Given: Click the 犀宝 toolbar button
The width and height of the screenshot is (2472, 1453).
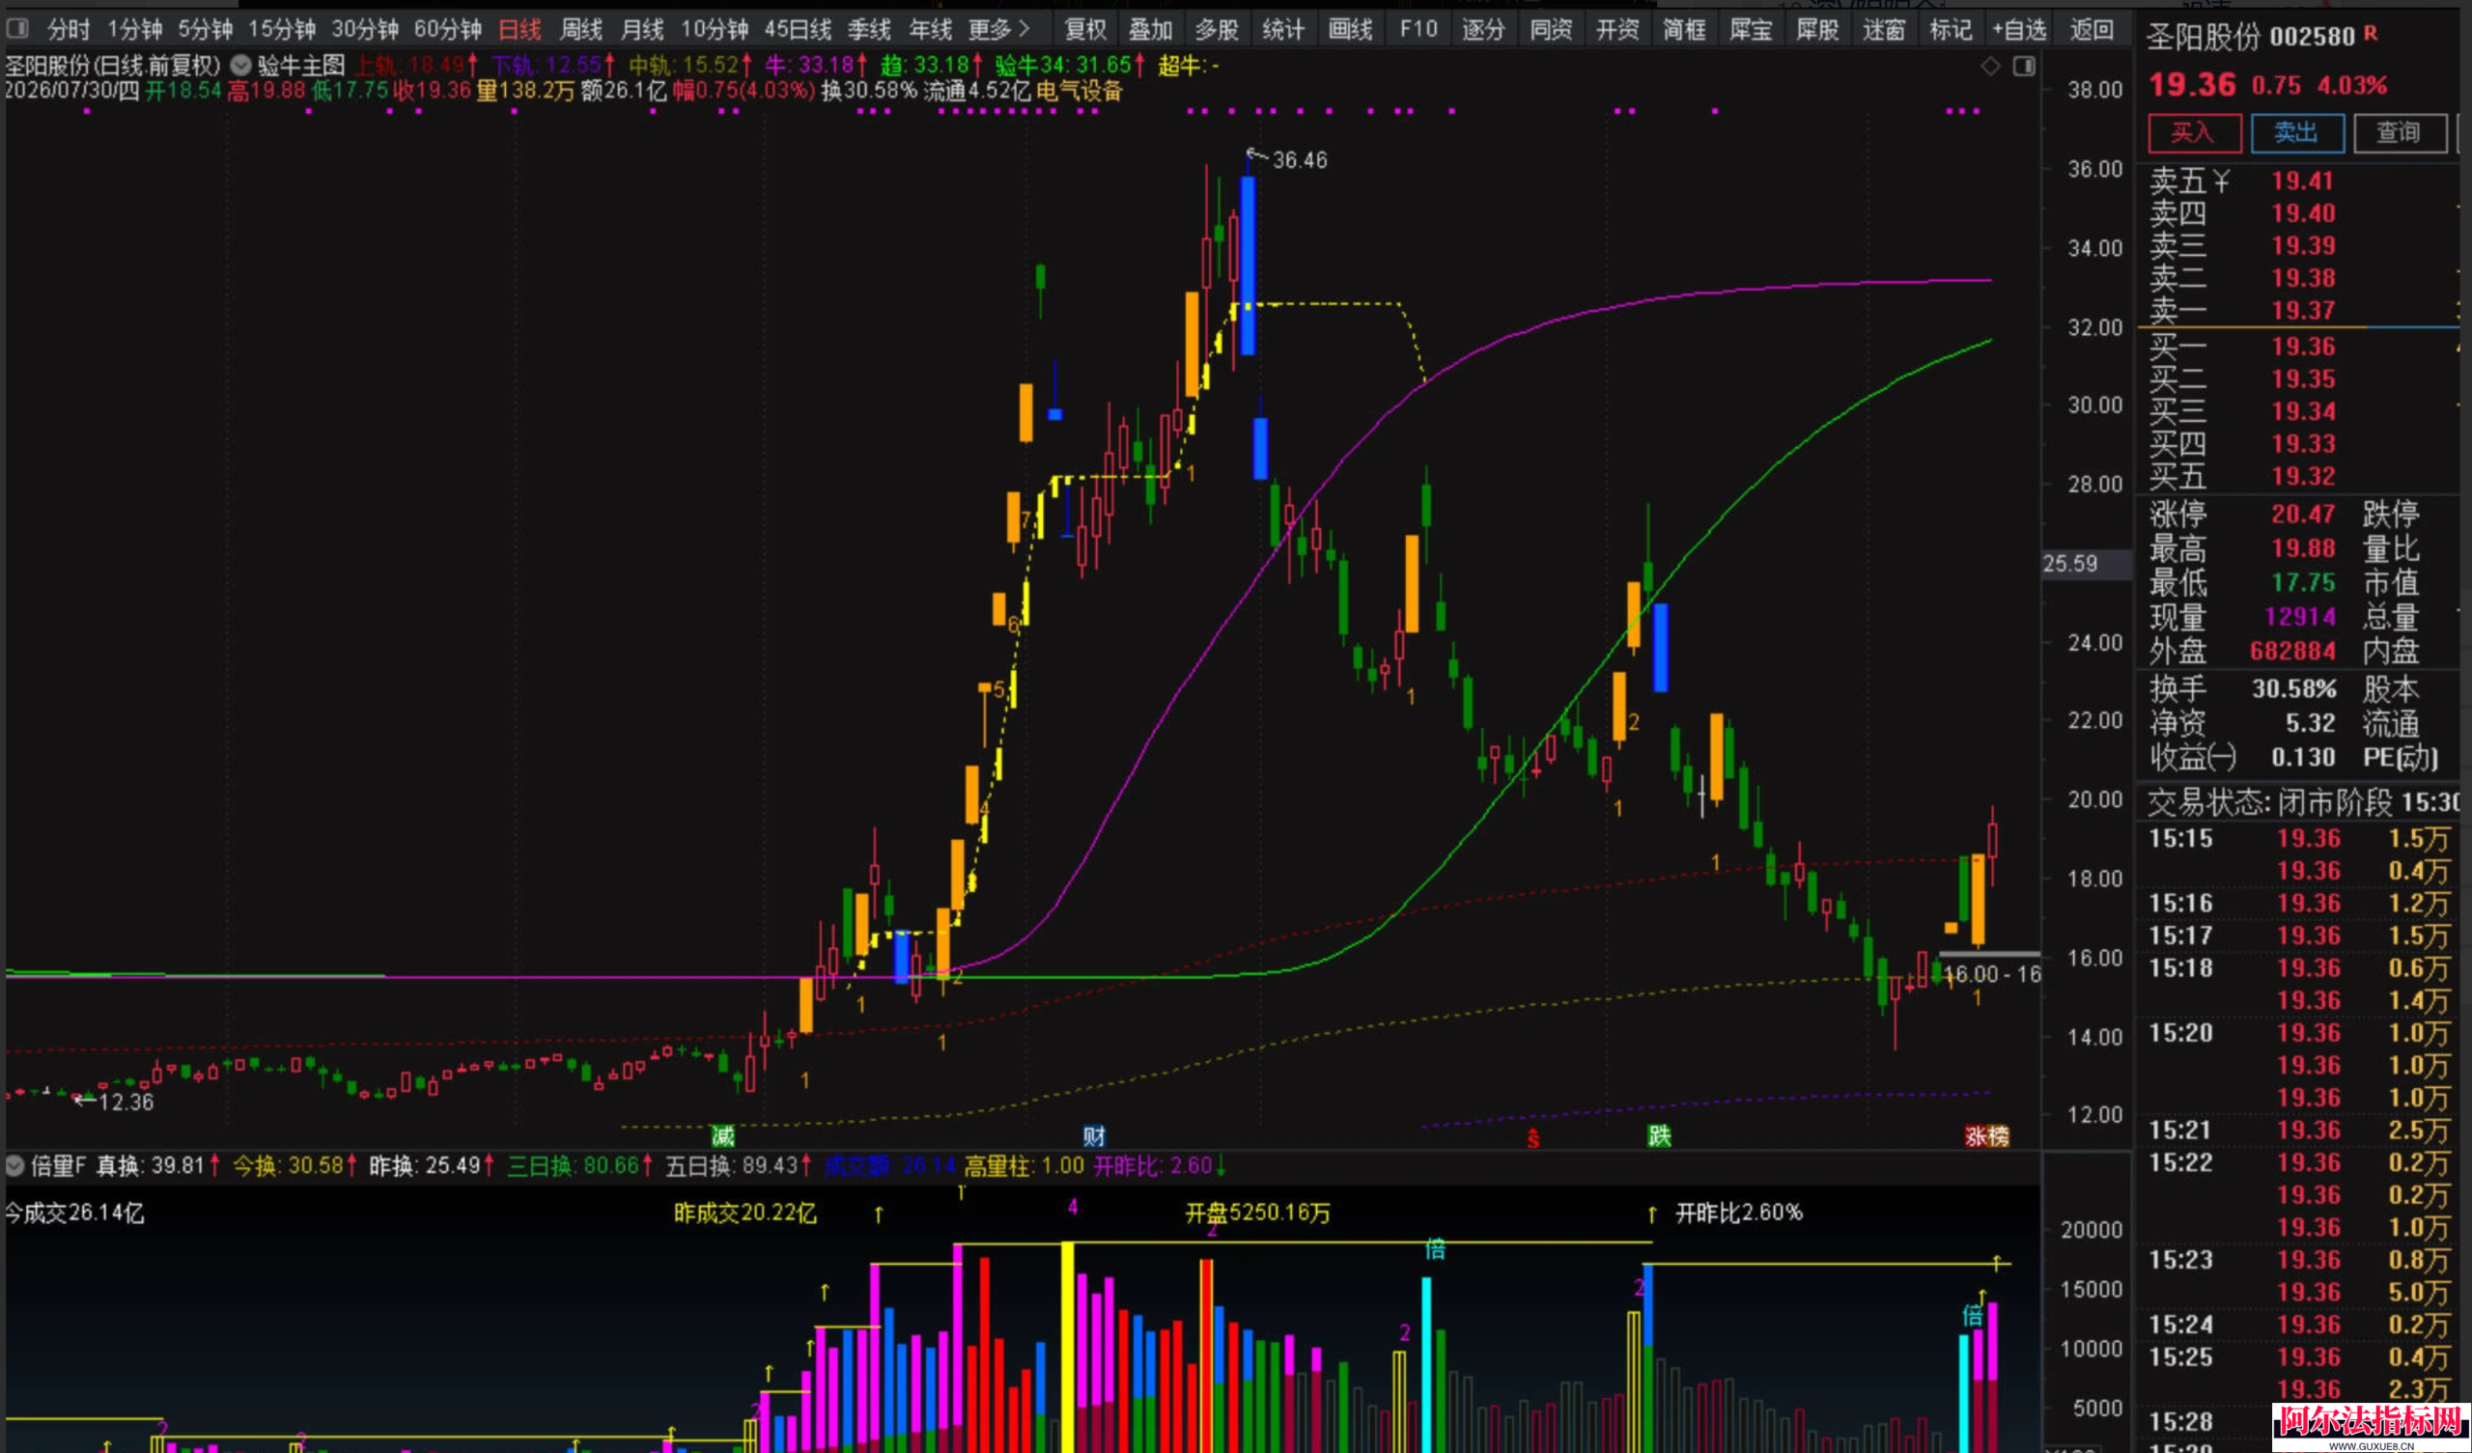Looking at the screenshot, I should [1751, 29].
